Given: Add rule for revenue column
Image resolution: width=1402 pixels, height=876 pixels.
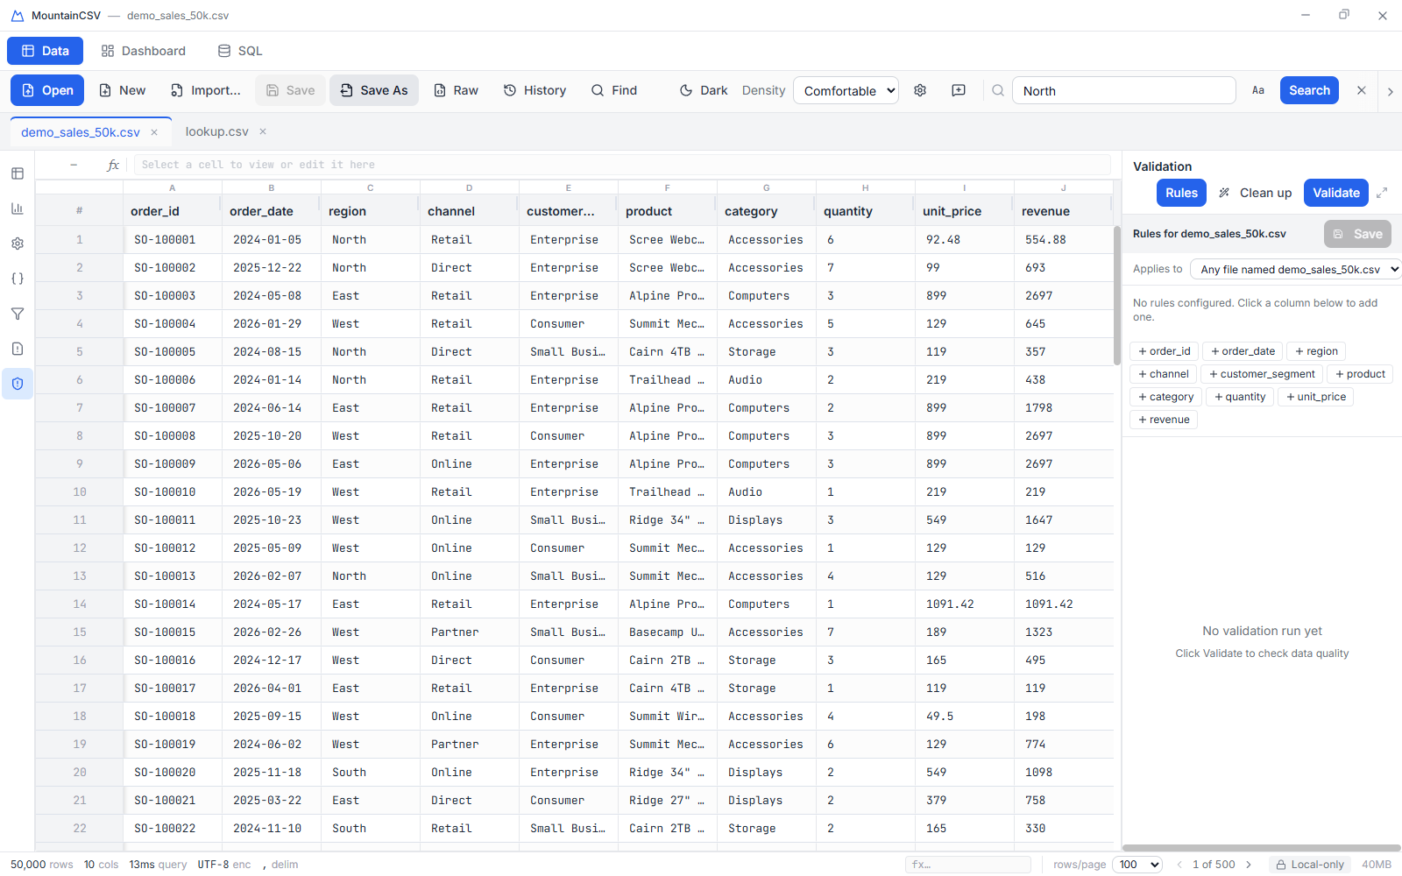Looking at the screenshot, I should (x=1164, y=420).
